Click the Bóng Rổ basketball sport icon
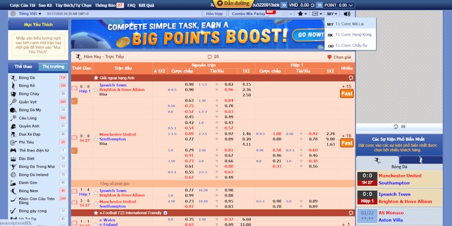452x226 pixels. (12, 85)
